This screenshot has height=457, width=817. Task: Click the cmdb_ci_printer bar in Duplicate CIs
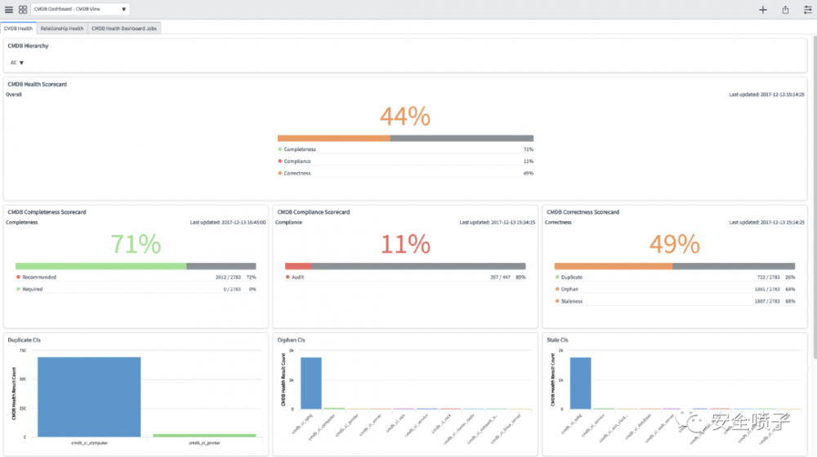pyautogui.click(x=204, y=435)
